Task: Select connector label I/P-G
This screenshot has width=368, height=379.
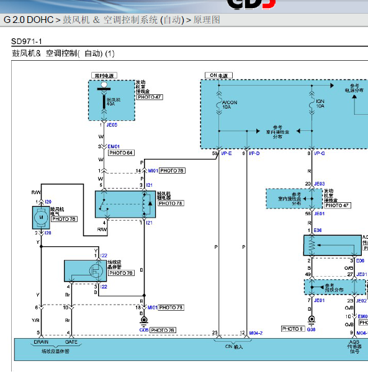Action: point(319,153)
